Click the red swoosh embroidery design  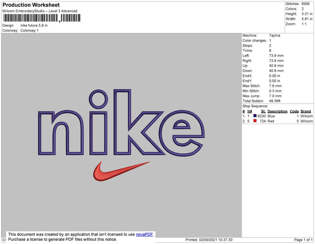[x=121, y=171]
